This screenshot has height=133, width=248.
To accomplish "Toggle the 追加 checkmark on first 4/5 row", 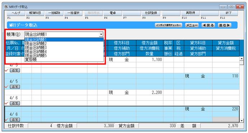I will (15, 70).
